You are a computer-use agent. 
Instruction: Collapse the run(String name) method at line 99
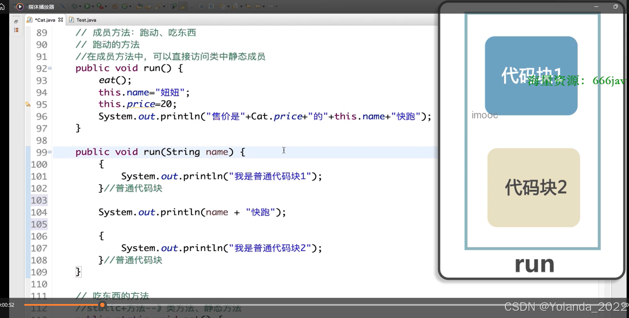(x=50, y=152)
